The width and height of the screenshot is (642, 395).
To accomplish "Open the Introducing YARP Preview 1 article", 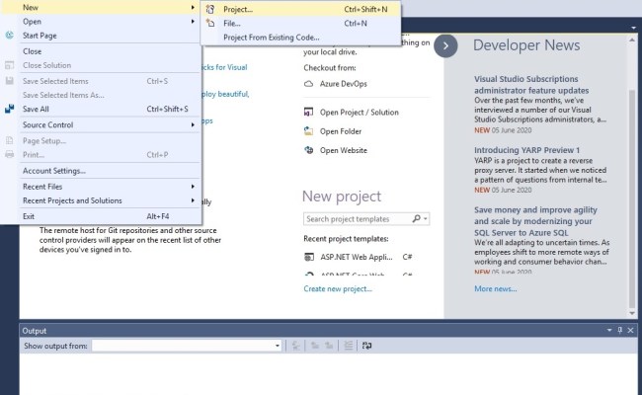I will click(x=527, y=150).
